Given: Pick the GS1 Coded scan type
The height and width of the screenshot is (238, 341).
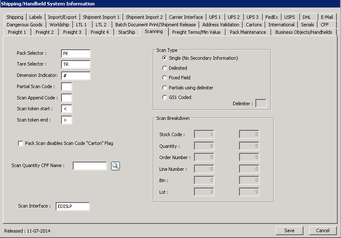Looking at the screenshot, I should click(x=165, y=97).
